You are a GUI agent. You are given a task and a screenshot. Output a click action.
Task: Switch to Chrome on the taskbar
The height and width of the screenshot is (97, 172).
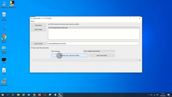coord(34,95)
